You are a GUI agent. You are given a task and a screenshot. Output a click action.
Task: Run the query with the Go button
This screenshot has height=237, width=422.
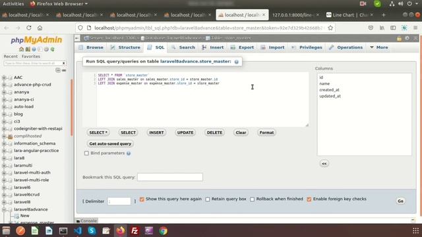[400, 201]
